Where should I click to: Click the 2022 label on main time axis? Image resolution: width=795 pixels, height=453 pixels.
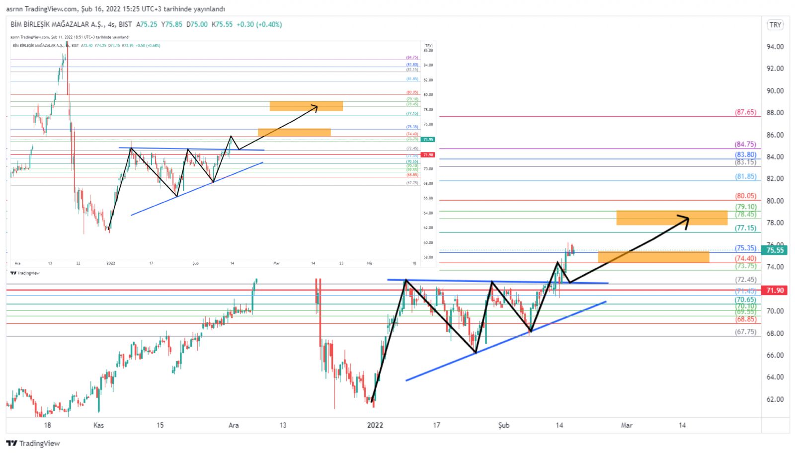375,425
